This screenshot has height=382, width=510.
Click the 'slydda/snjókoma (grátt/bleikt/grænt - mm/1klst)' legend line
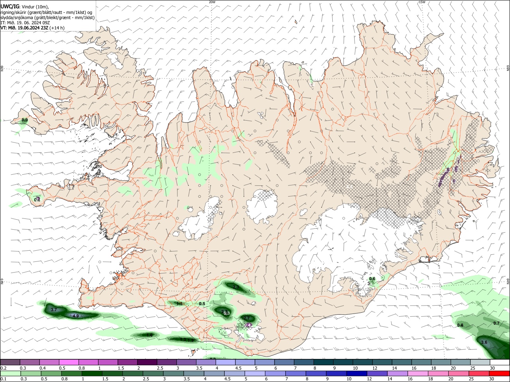47,18
